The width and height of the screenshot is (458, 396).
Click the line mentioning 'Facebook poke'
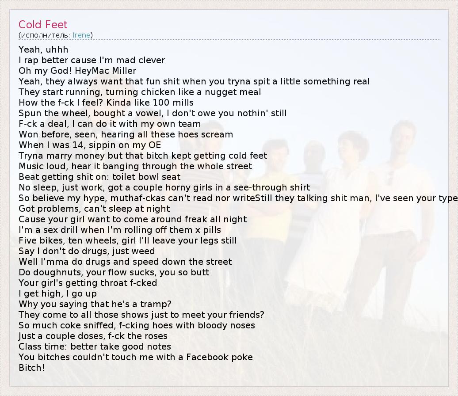tap(136, 357)
